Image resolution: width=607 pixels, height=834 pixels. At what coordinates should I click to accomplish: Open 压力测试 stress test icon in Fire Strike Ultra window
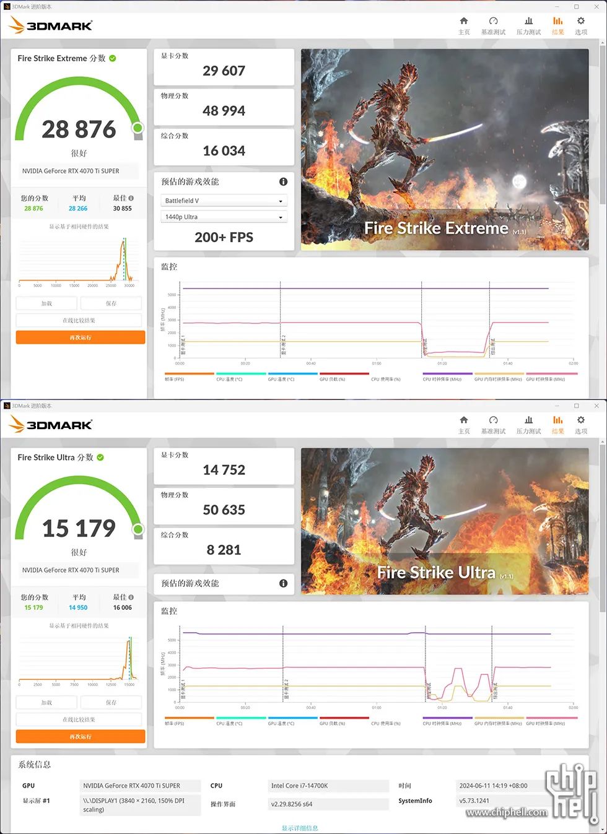(x=528, y=425)
